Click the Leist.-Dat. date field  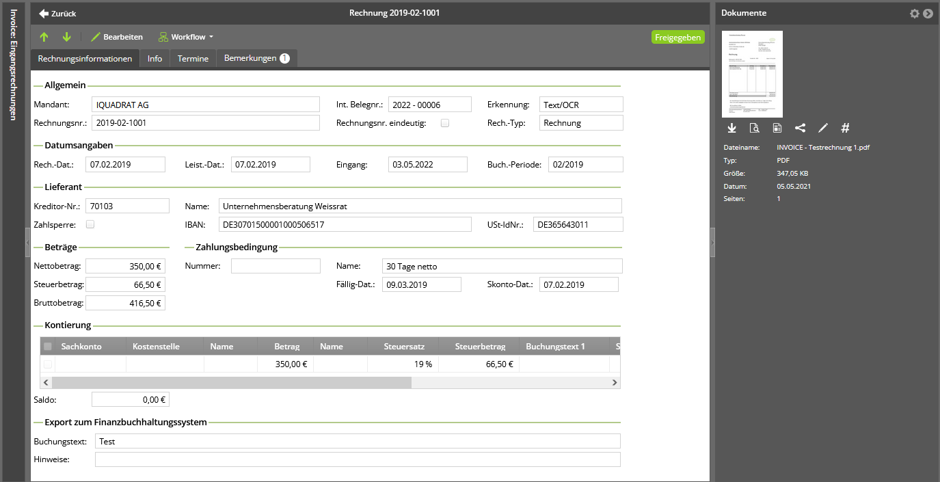[x=271, y=164]
